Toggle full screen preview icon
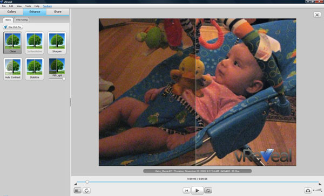 point(317,15)
